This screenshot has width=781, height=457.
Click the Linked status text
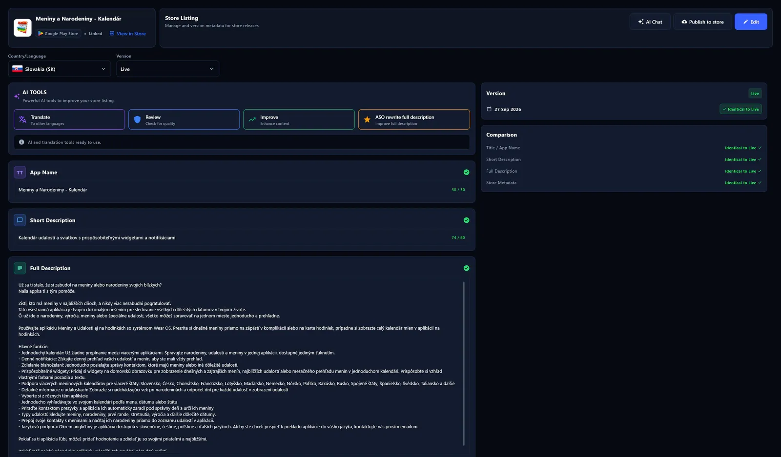pyautogui.click(x=95, y=34)
